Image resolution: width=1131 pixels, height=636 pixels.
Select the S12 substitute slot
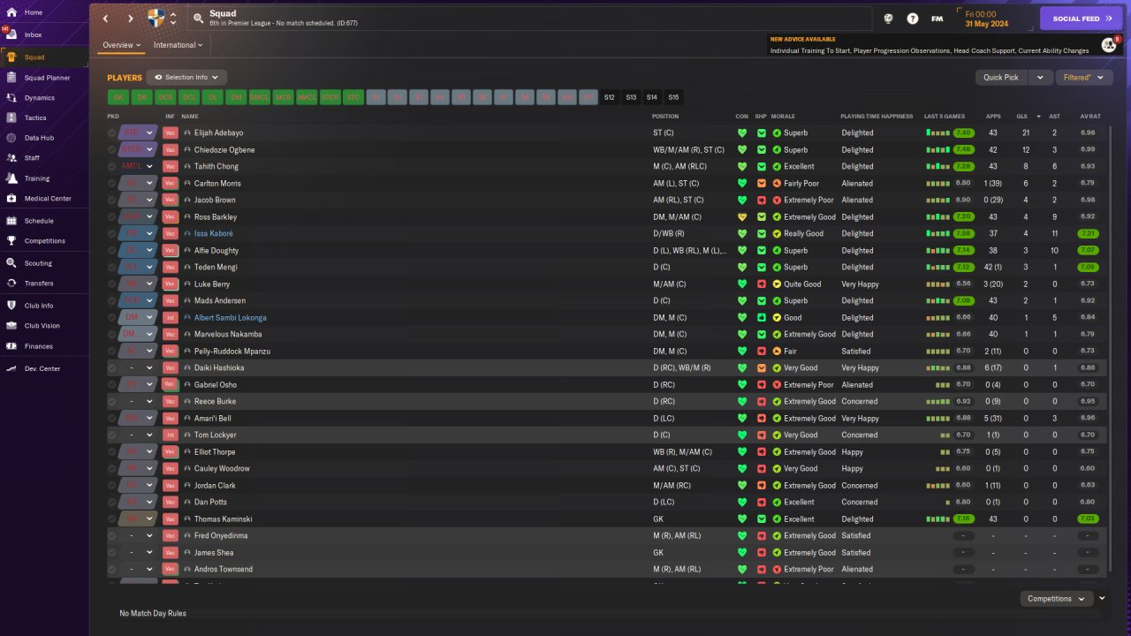610,97
